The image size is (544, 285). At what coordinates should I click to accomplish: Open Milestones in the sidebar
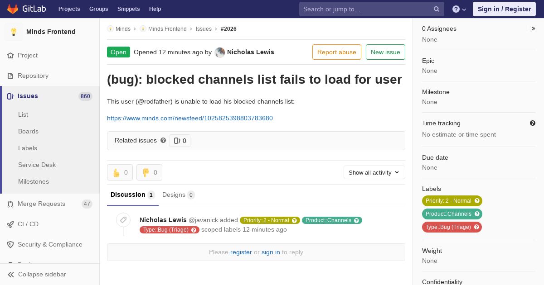coord(34,182)
